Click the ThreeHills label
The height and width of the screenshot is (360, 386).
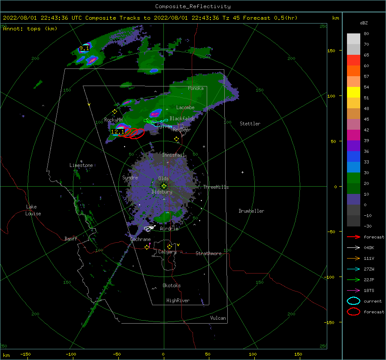click(216, 187)
